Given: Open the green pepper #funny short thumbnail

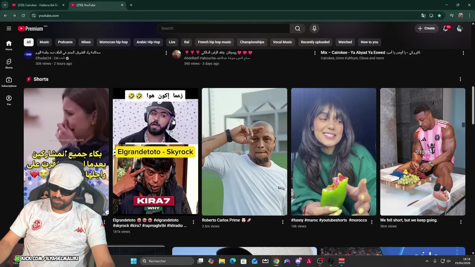Looking at the screenshot, I should tap(334, 152).
